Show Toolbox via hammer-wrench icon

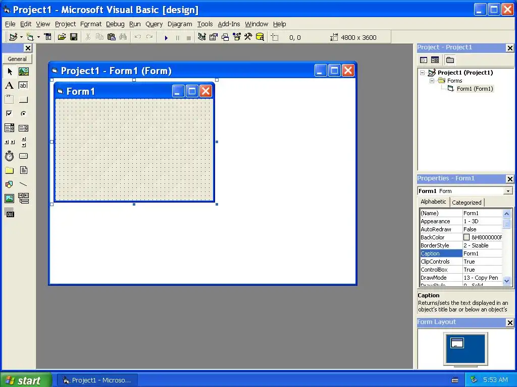(x=248, y=37)
